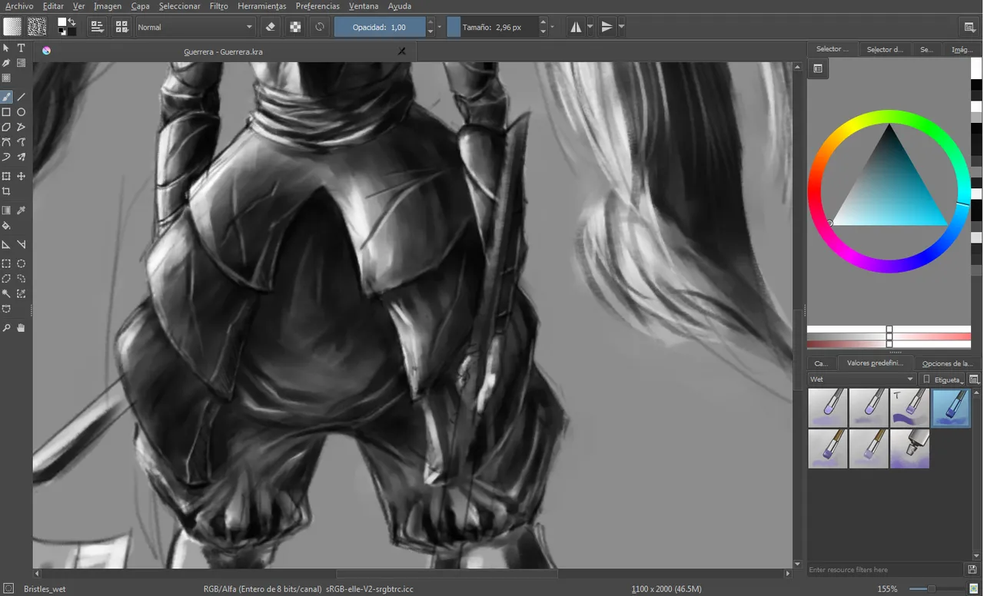The image size is (984, 596).
Task: Toggle preserve alpha checkerboard button
Action: 294,27
